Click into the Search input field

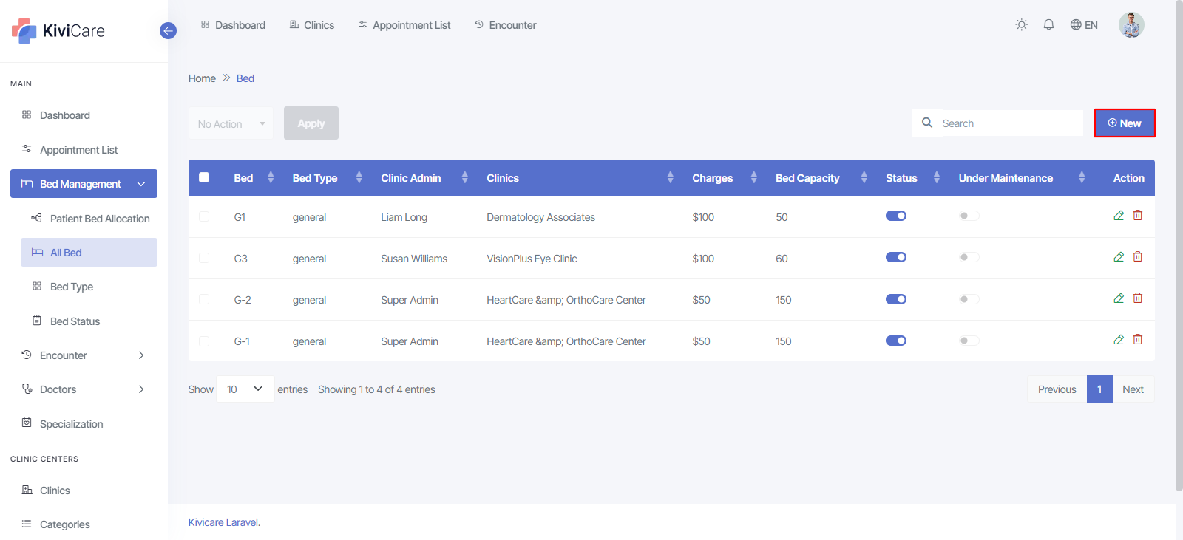[x=1006, y=123]
